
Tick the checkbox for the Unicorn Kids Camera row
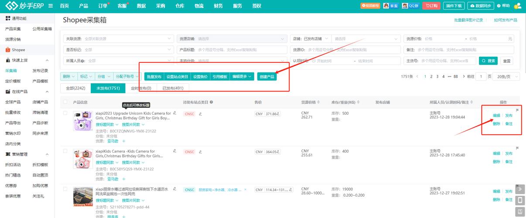[x=65, y=113]
